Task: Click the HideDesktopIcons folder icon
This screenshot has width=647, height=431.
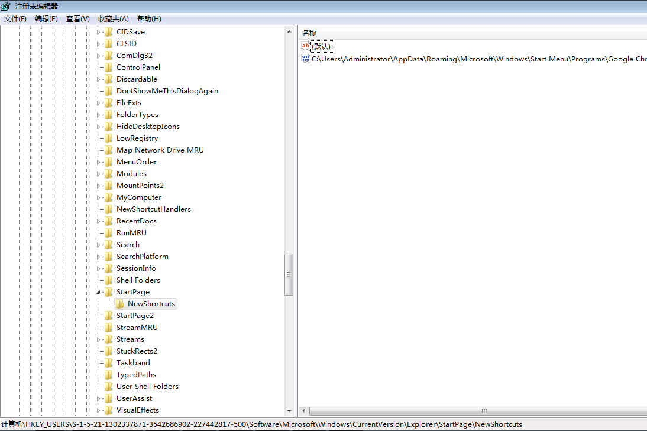Action: coord(108,126)
